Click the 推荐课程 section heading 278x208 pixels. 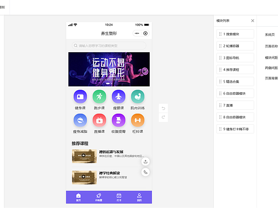pos(80,143)
